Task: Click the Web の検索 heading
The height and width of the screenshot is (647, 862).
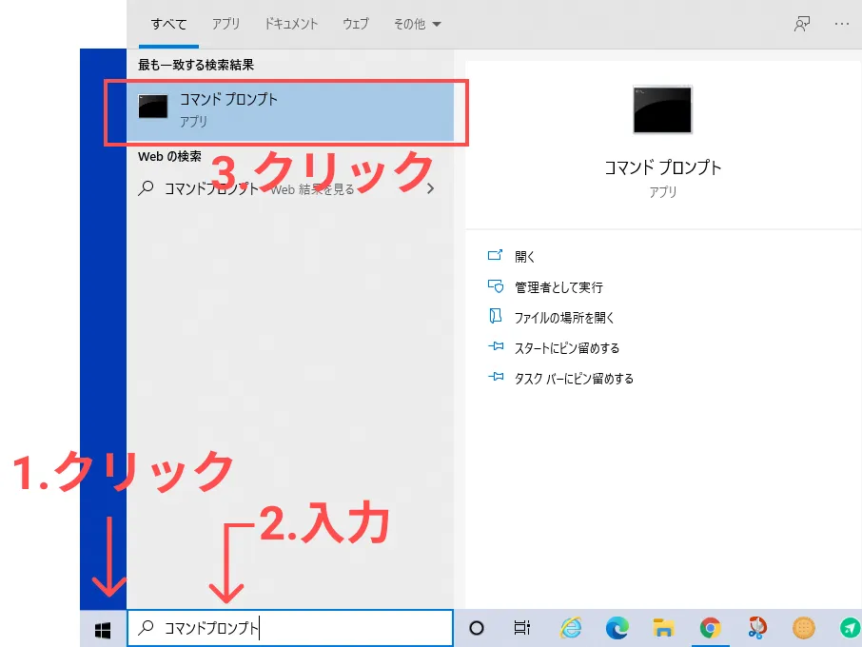Action: click(x=169, y=157)
